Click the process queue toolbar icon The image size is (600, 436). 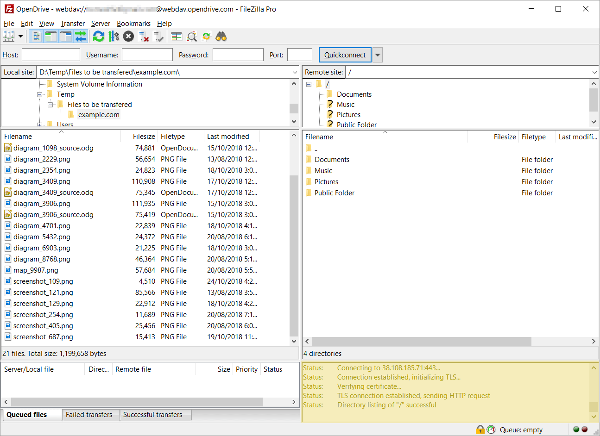coord(114,36)
